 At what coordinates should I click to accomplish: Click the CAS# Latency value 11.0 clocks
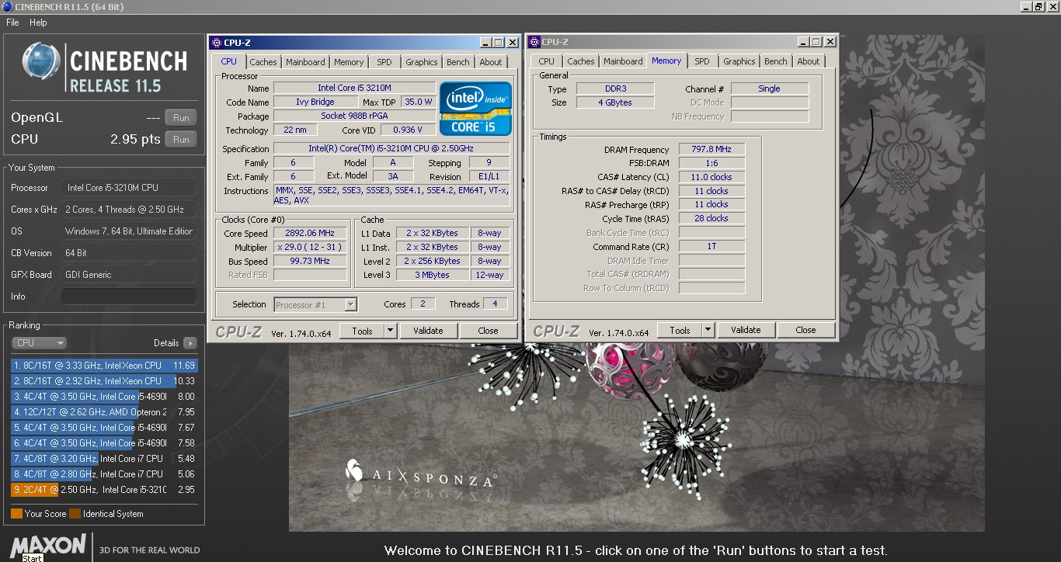tap(711, 178)
